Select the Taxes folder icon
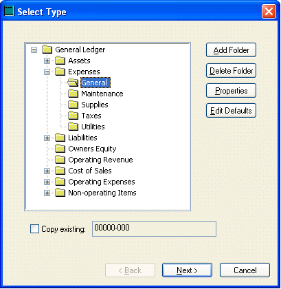 coord(74,116)
